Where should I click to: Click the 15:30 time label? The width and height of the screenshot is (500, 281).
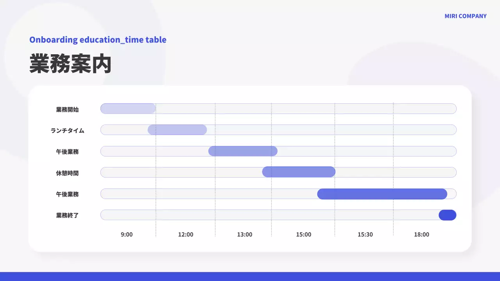pyautogui.click(x=365, y=235)
